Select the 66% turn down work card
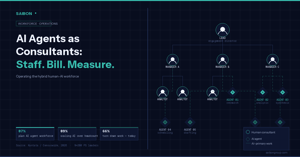Screen dimensions: 300x157 (x=119, y=134)
